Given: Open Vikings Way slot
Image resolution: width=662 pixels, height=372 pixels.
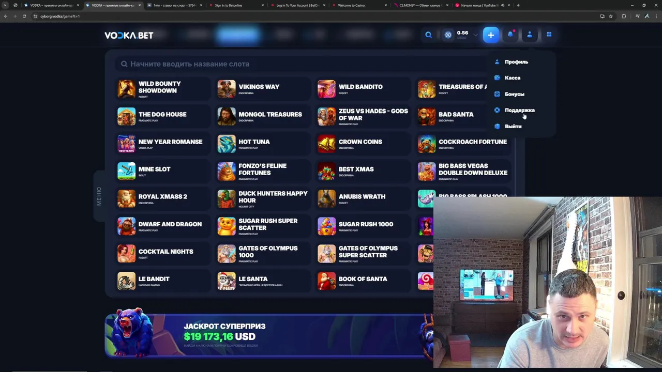Looking at the screenshot, I should coord(263,89).
